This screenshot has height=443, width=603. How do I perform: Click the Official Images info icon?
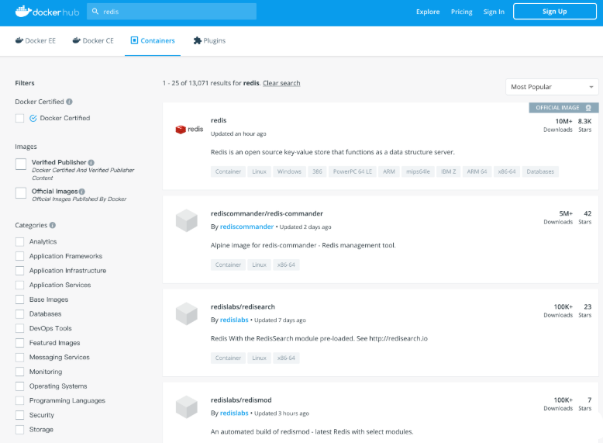click(x=82, y=192)
